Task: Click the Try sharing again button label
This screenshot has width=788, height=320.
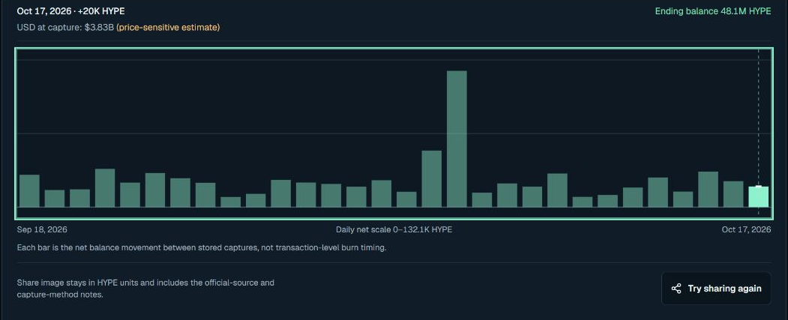Action: [724, 289]
